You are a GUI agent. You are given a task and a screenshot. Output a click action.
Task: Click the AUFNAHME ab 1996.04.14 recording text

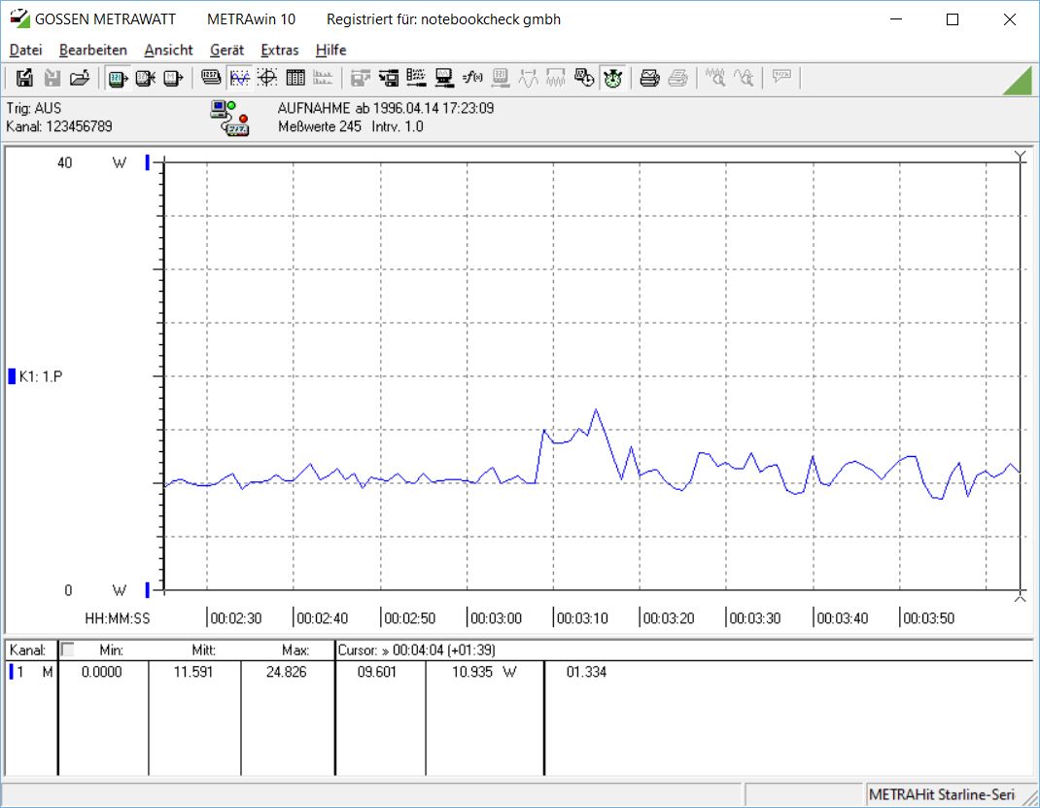pyautogui.click(x=385, y=108)
